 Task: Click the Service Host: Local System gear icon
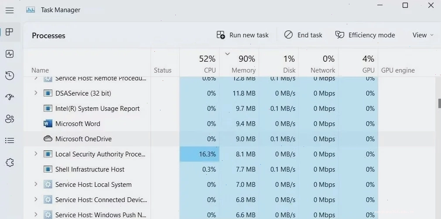[x=48, y=185]
